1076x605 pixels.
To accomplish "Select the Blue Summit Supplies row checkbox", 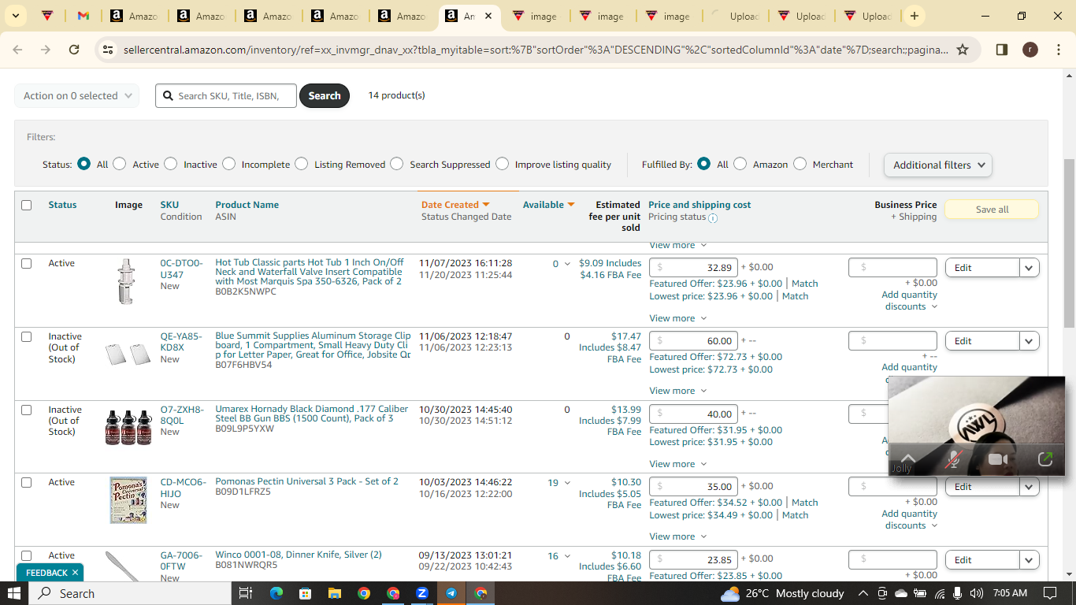I will [x=26, y=336].
